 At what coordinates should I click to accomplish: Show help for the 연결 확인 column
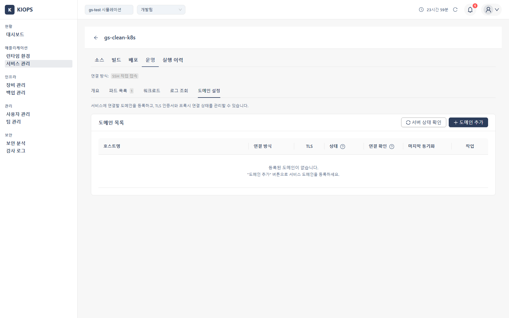pos(392,147)
